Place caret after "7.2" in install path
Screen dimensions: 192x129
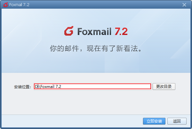(61, 87)
